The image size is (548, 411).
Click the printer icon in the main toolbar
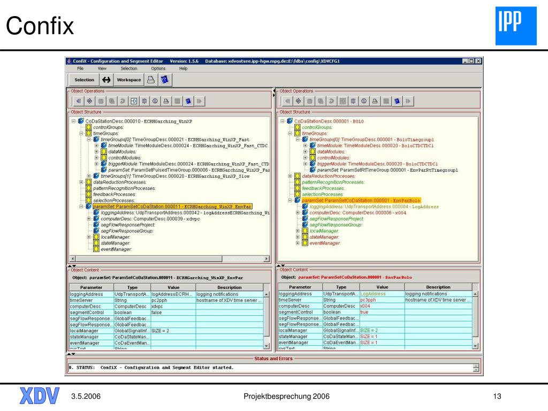tap(150, 80)
